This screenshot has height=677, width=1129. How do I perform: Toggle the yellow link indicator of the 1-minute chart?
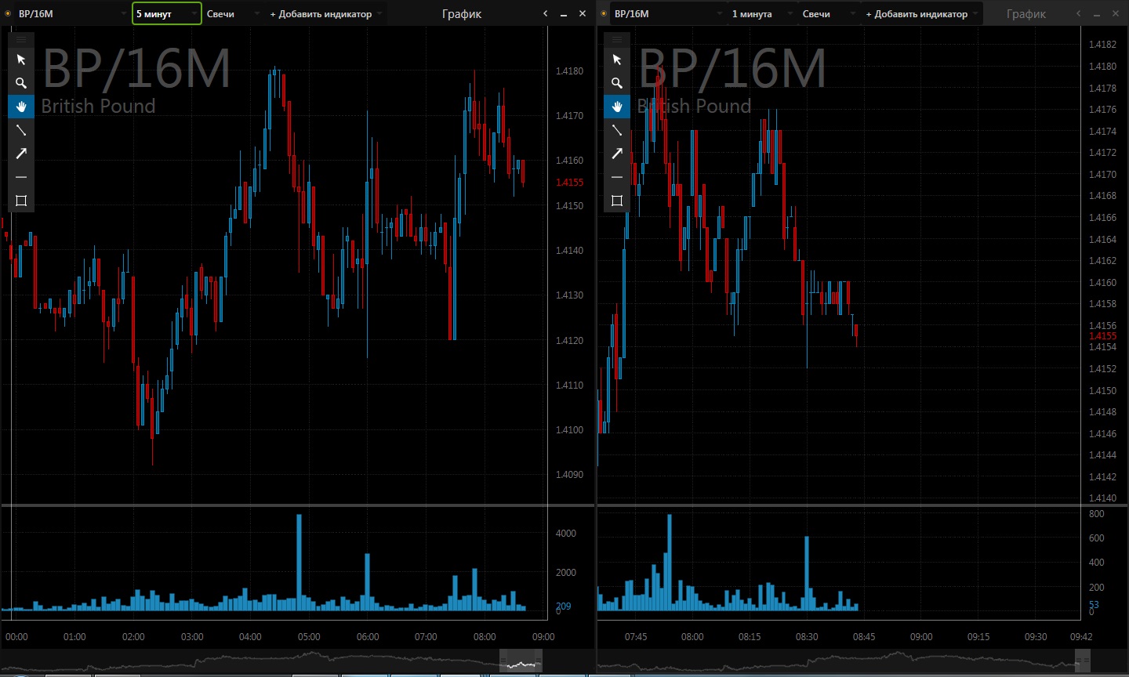point(604,14)
